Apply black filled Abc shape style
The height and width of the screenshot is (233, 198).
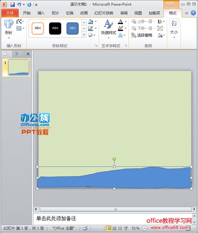(x=55, y=28)
